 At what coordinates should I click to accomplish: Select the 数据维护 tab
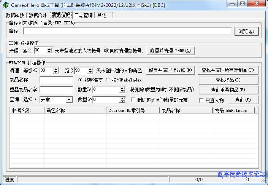(61, 15)
